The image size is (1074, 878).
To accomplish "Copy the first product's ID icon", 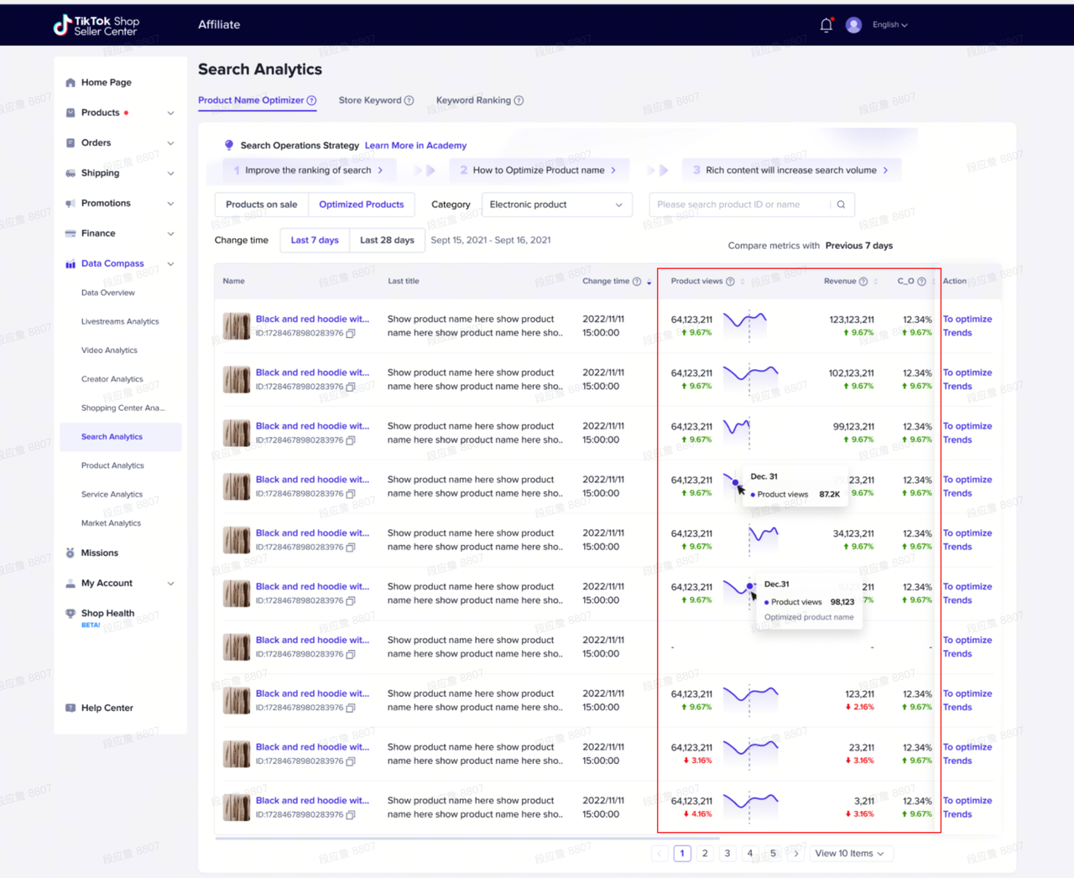I will [x=351, y=333].
